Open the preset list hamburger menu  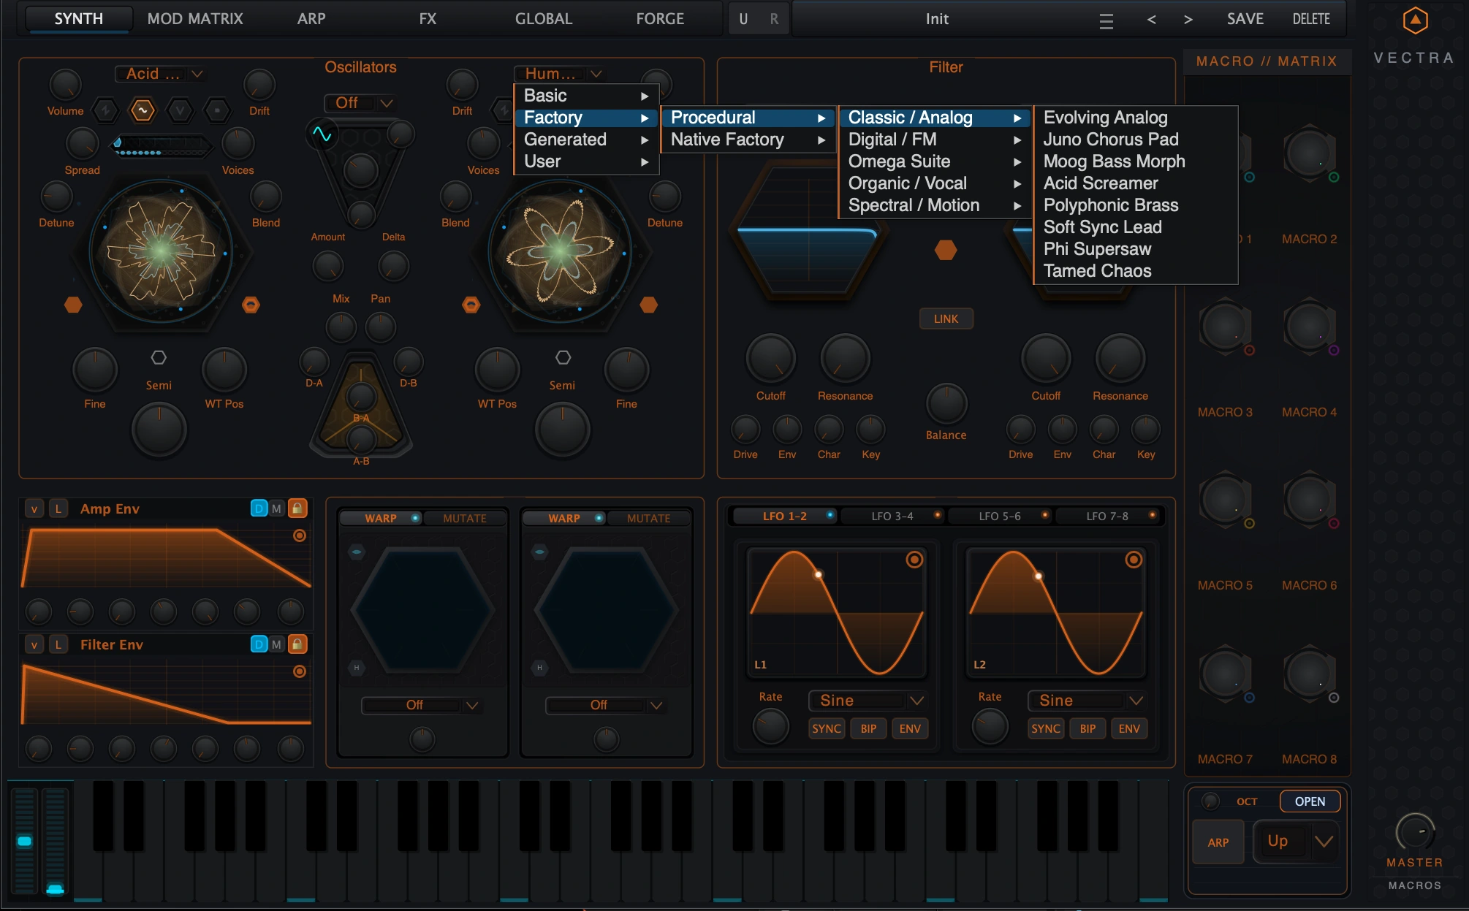coord(1106,20)
